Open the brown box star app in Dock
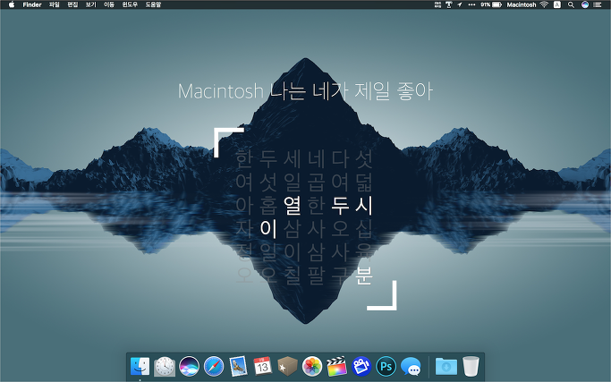 tap(287, 367)
